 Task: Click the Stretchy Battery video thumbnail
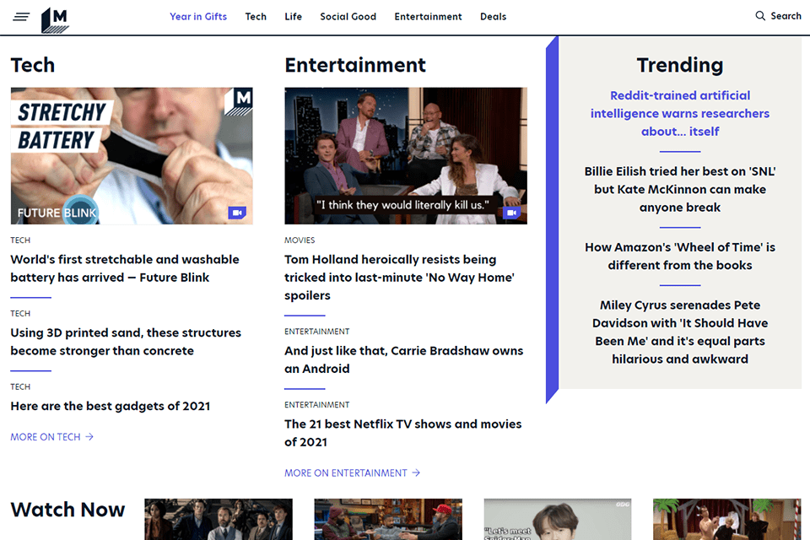(132, 155)
